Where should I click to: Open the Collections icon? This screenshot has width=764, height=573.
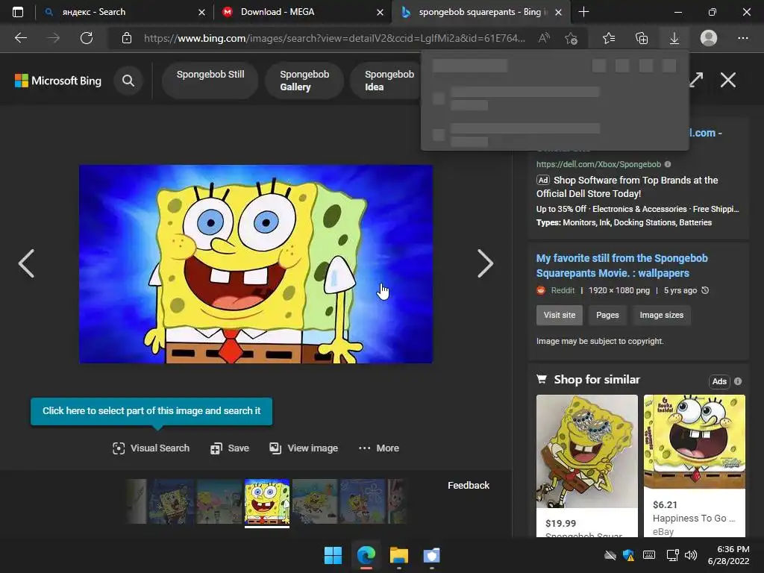642,38
